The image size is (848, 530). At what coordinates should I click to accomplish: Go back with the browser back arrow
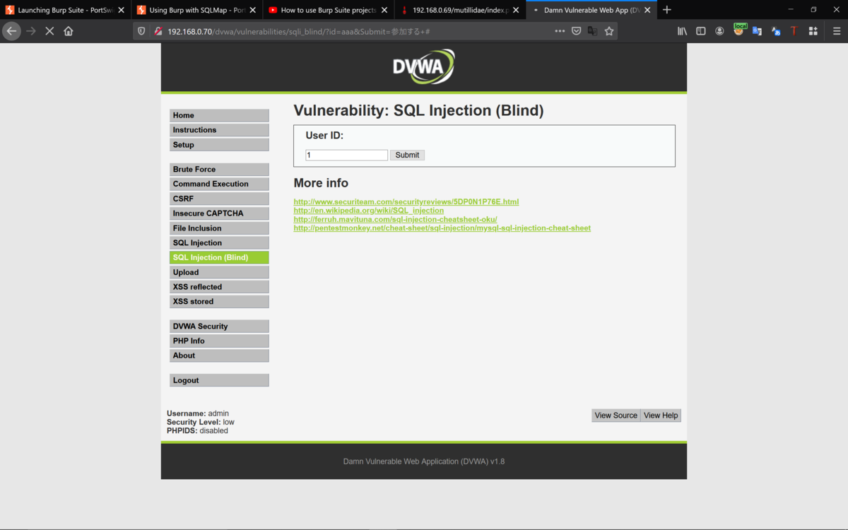(11, 31)
